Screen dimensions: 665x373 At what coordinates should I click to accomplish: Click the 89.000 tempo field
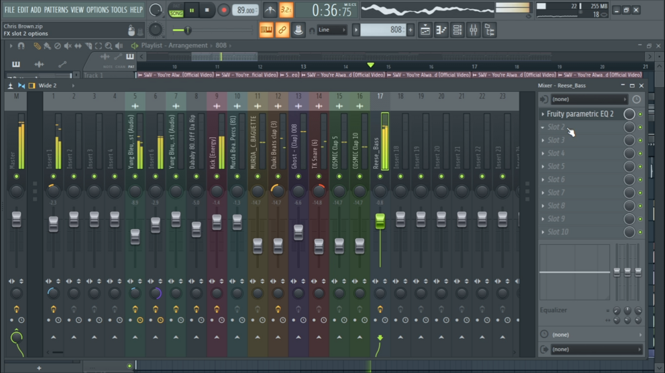tap(245, 11)
